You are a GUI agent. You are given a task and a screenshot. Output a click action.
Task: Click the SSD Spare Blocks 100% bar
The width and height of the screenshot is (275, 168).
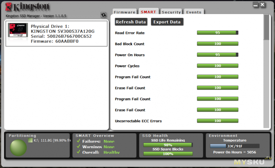(168, 154)
